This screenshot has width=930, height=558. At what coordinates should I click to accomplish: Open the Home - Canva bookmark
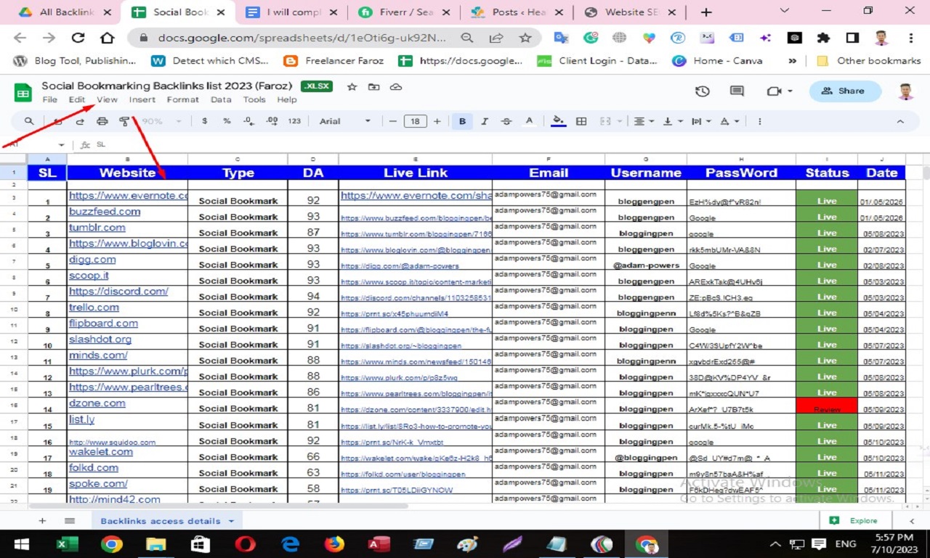point(718,61)
